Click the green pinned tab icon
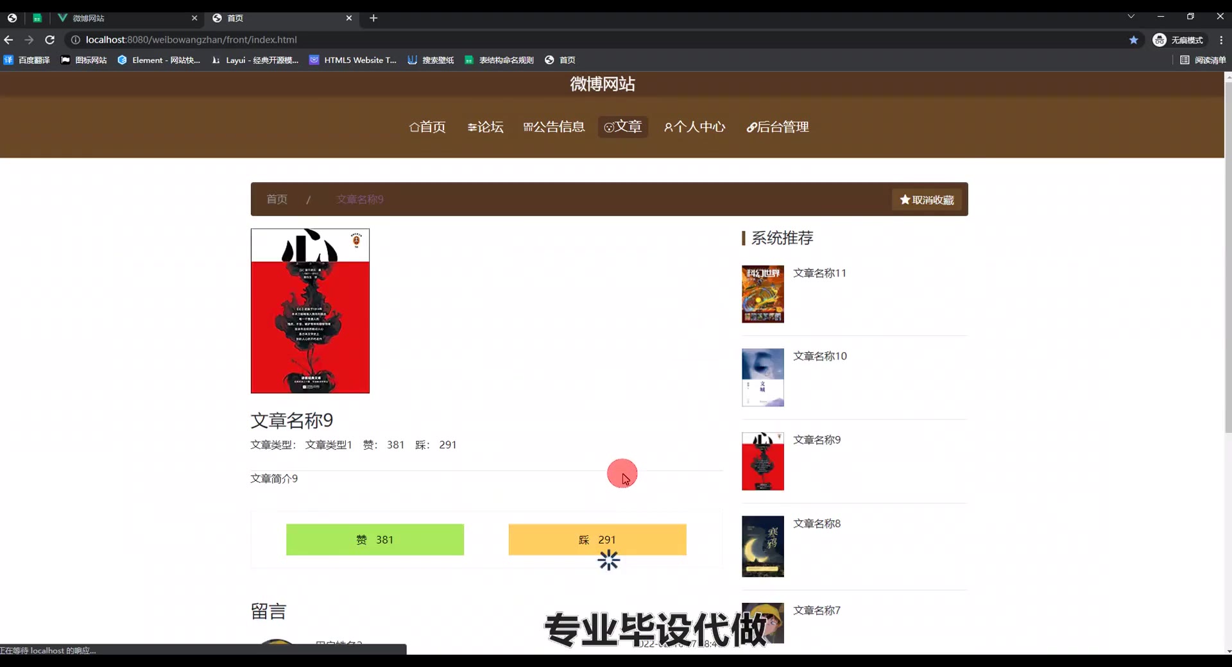The width and height of the screenshot is (1232, 667). click(37, 18)
